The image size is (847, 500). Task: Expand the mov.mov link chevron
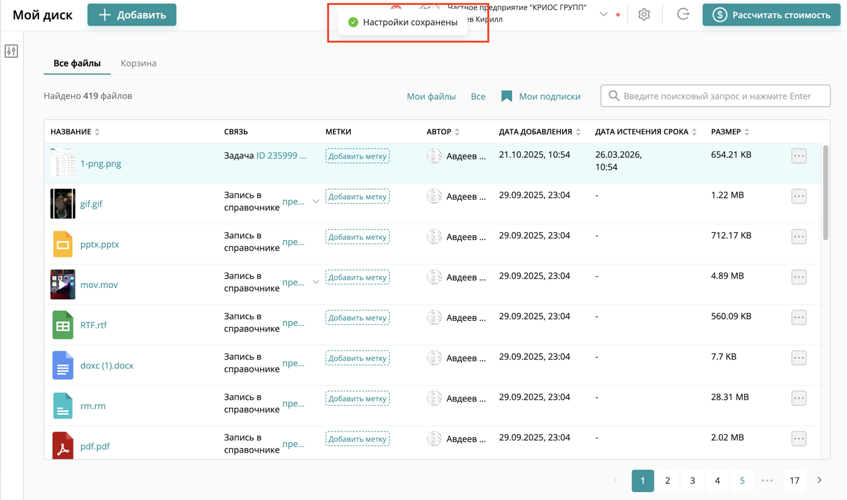pos(316,282)
